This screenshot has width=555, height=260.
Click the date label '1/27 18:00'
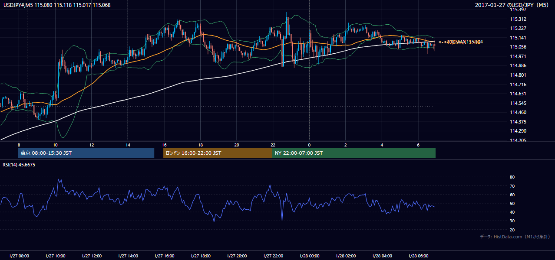click(x=200, y=256)
